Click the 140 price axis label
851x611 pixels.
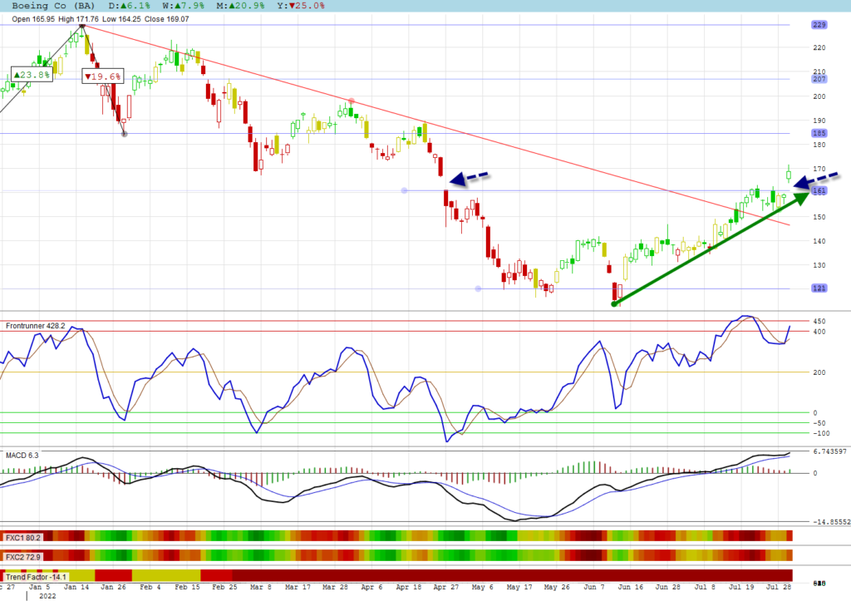819,241
